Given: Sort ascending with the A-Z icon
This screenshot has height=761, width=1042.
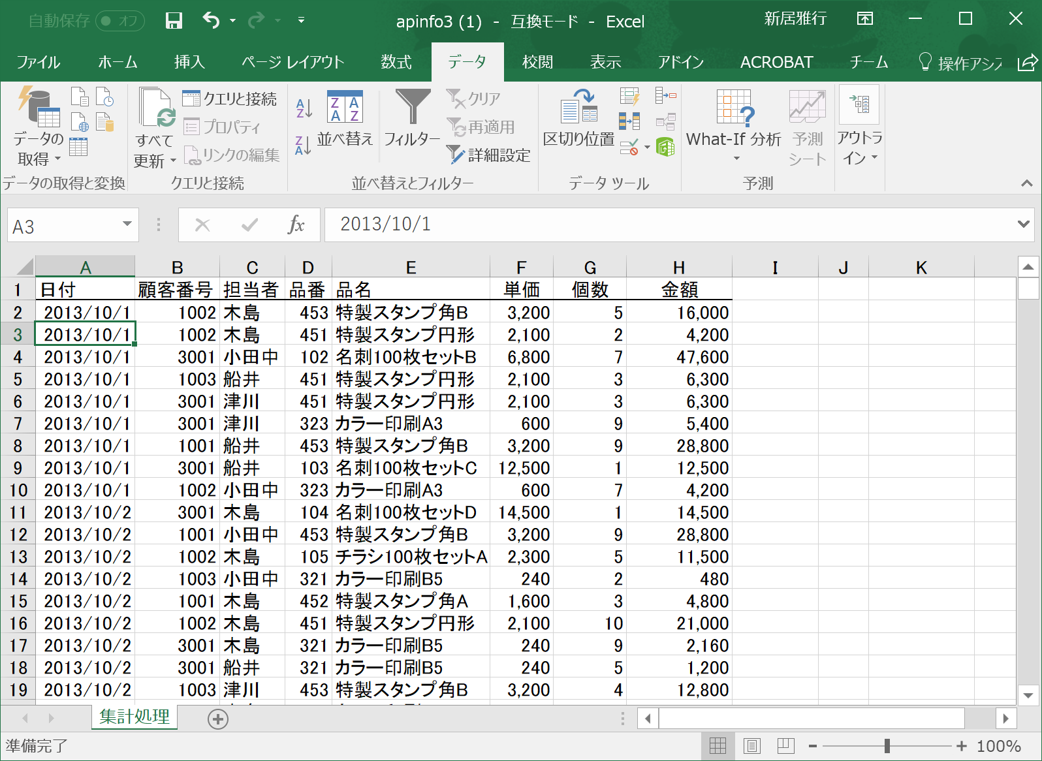Looking at the screenshot, I should (304, 108).
